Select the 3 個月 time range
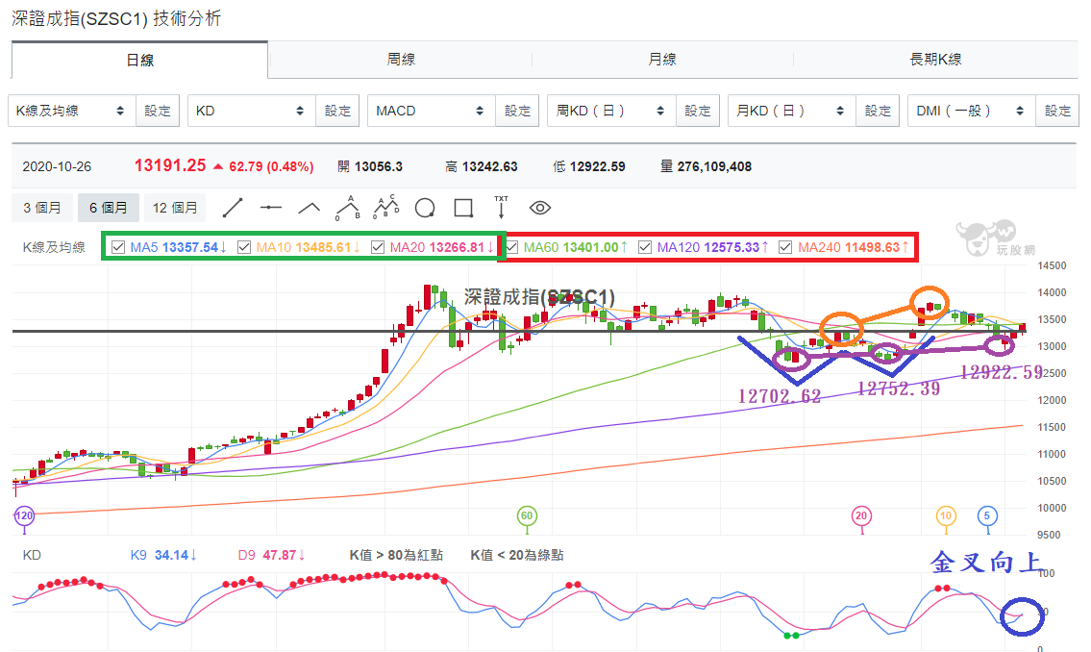 coord(41,208)
